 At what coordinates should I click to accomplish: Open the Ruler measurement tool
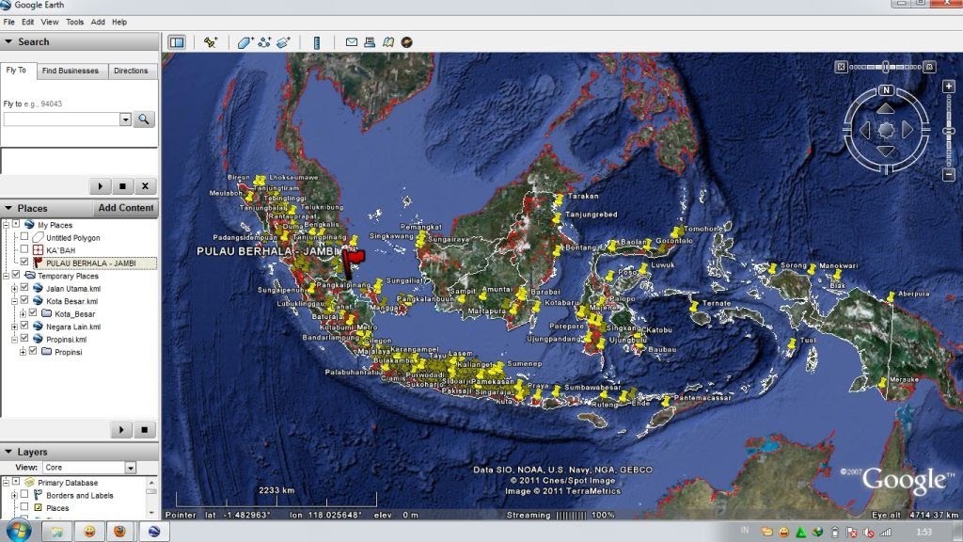pos(317,42)
